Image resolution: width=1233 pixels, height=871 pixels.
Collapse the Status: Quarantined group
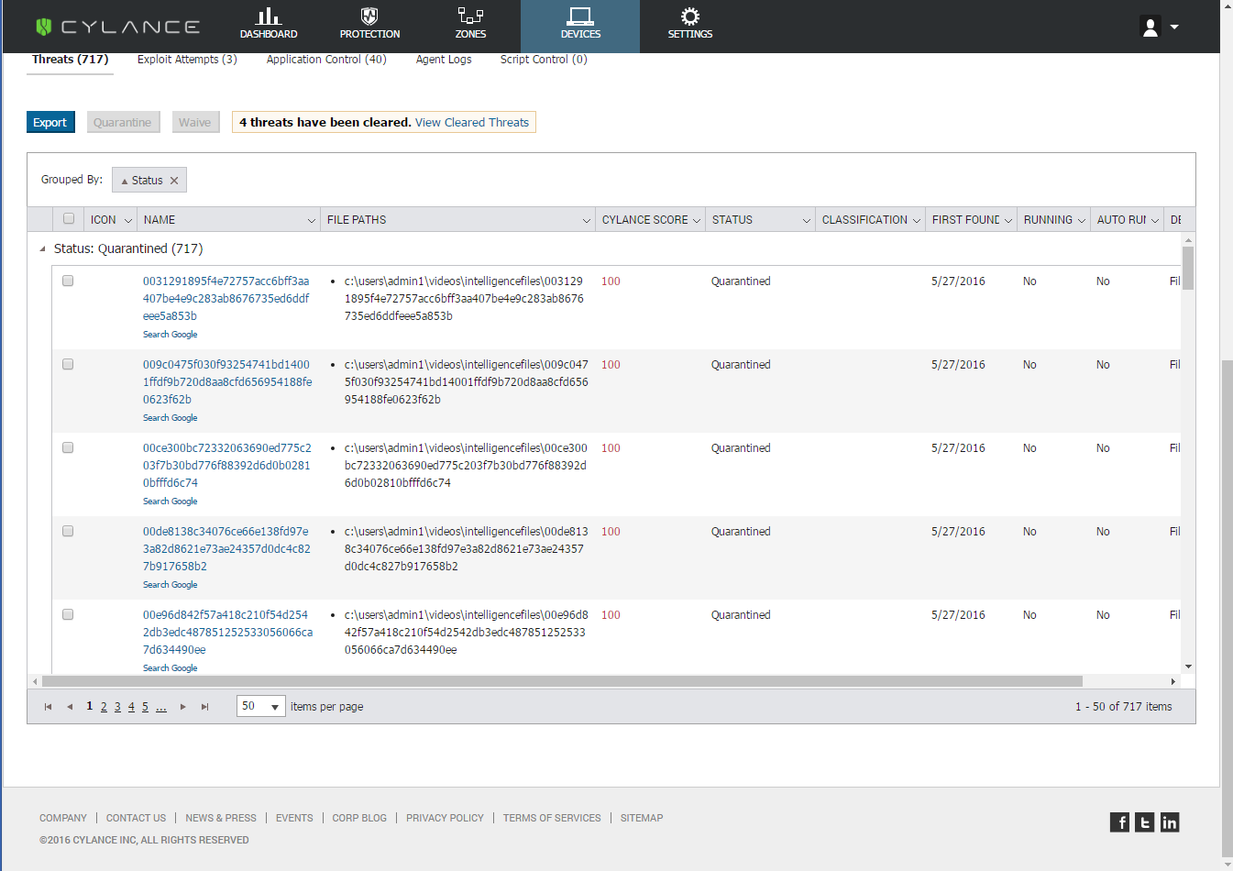click(42, 249)
